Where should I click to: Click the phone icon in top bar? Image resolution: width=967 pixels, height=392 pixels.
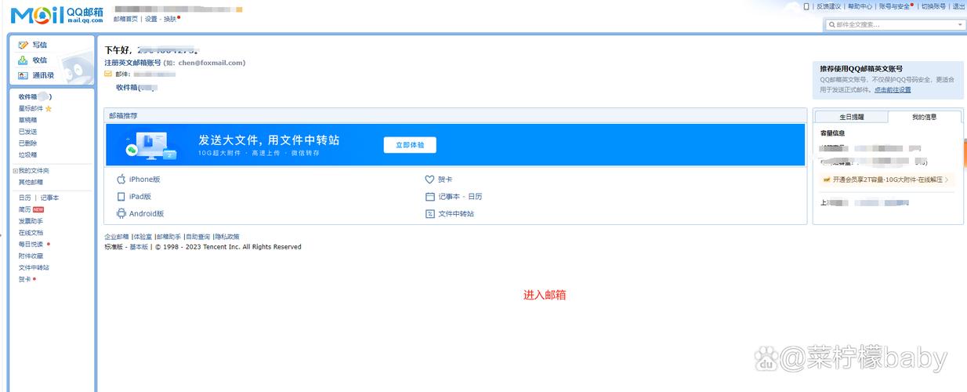pos(806,6)
